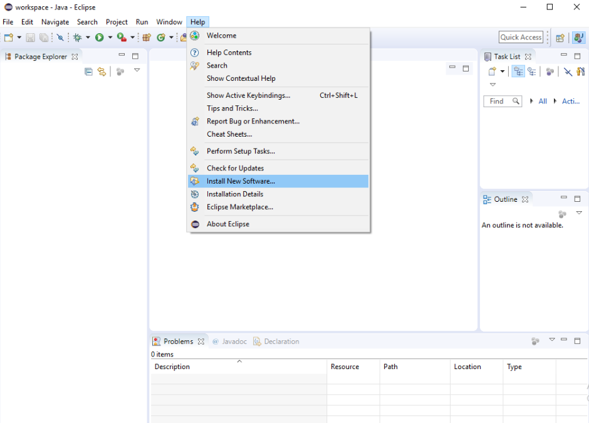Click the New Java Package icon

(x=147, y=37)
